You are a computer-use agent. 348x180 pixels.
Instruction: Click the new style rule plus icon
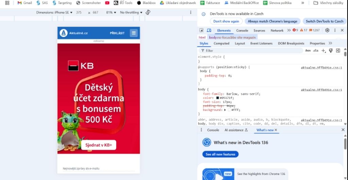[324, 51]
